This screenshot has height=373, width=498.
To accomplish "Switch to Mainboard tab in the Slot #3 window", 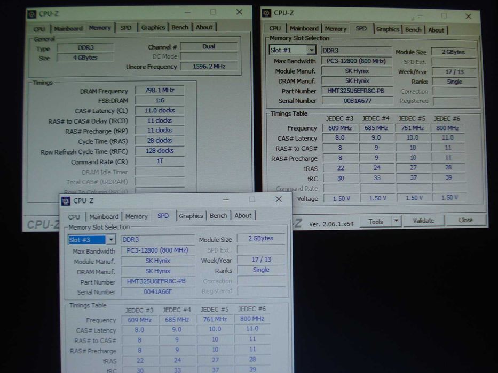I will (x=104, y=217).
